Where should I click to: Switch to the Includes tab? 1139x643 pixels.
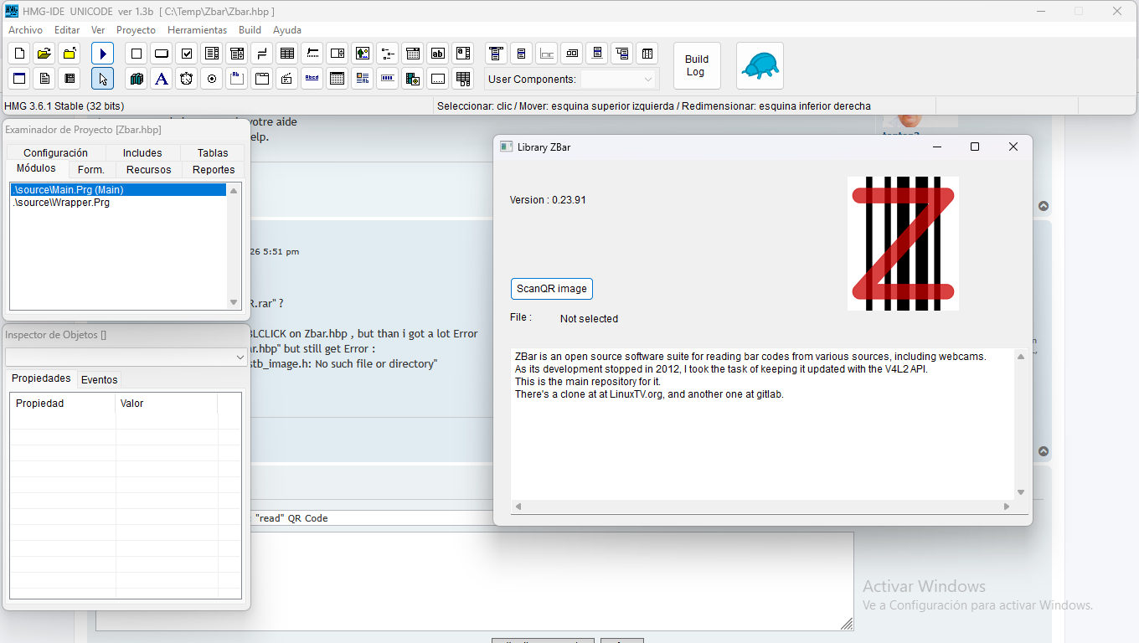pos(142,152)
